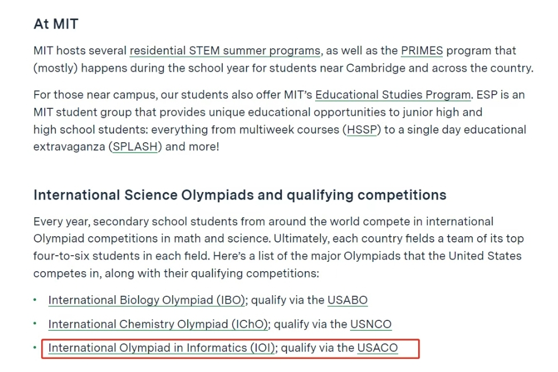Viewport: 558px width, 372px height.
Task: Click the International Science Olympiads heading
Action: [x=240, y=195]
